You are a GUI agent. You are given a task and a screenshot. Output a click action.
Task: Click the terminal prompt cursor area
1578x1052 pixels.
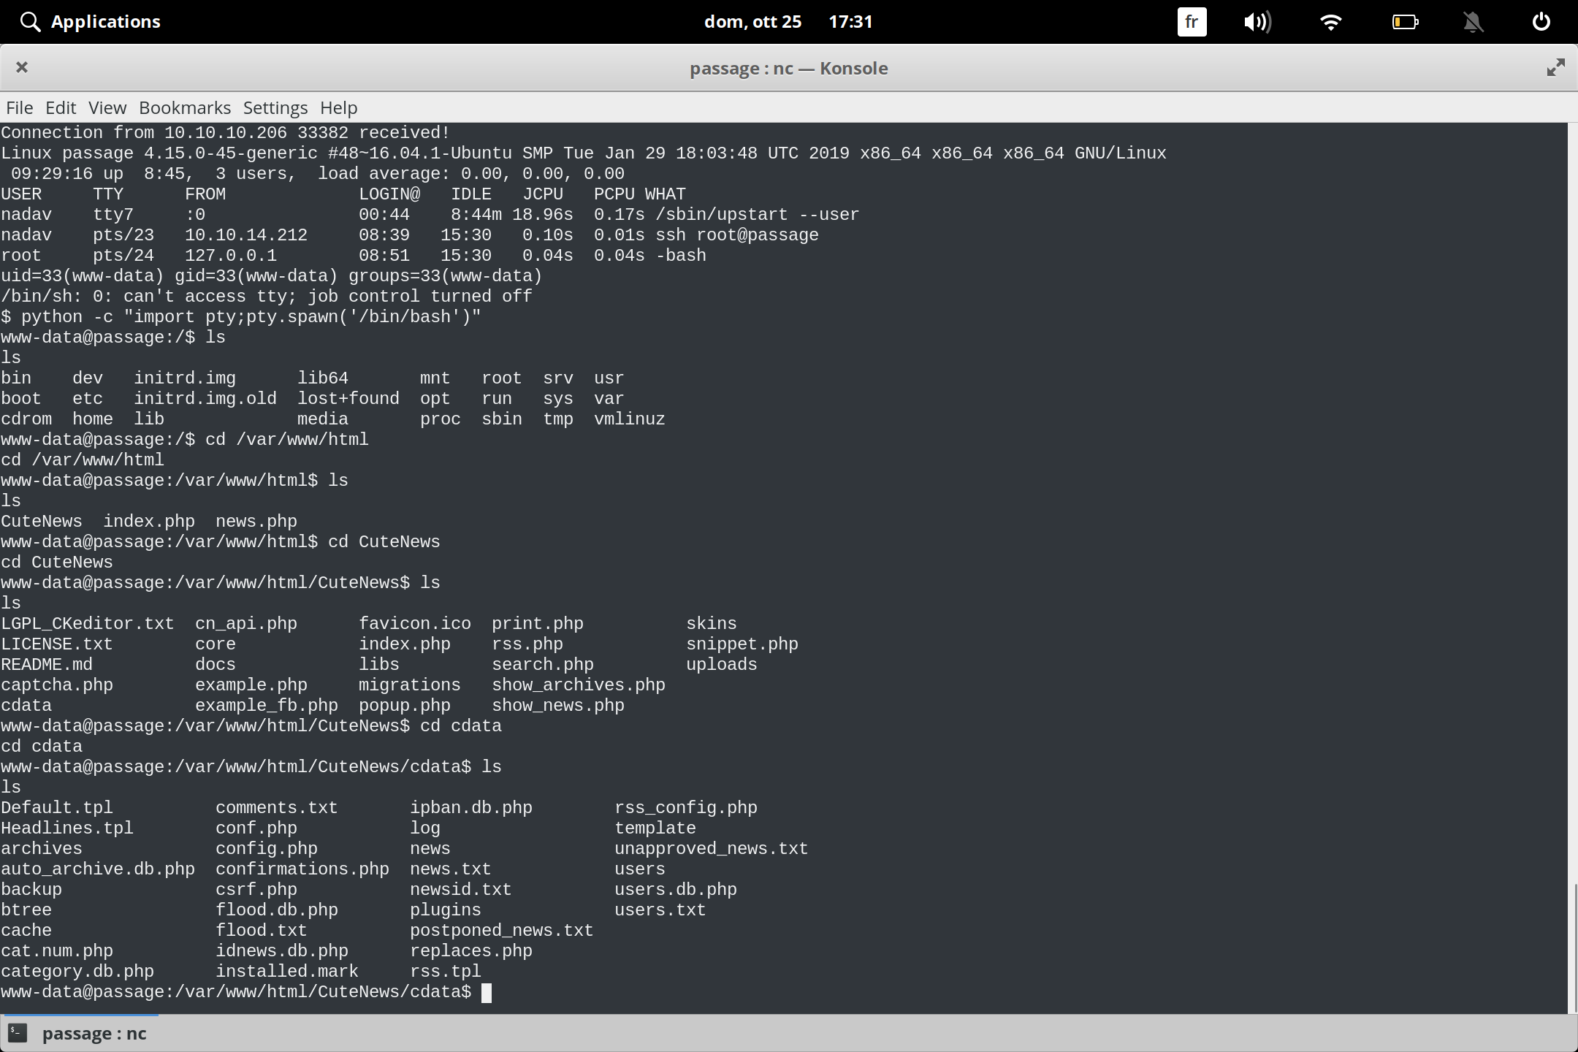(487, 992)
